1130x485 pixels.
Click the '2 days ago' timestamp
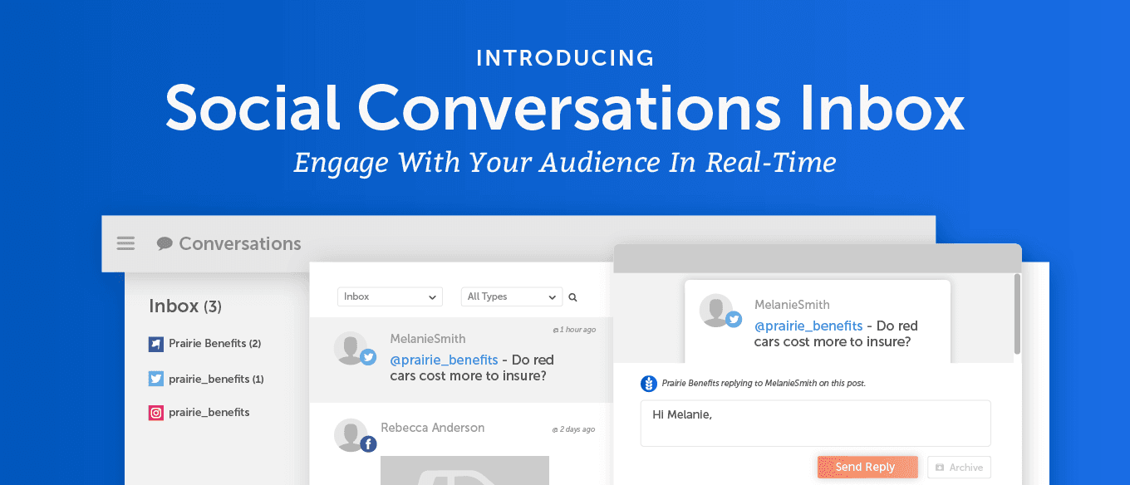(574, 429)
